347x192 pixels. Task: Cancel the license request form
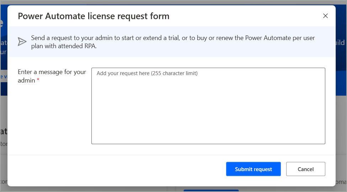306,169
